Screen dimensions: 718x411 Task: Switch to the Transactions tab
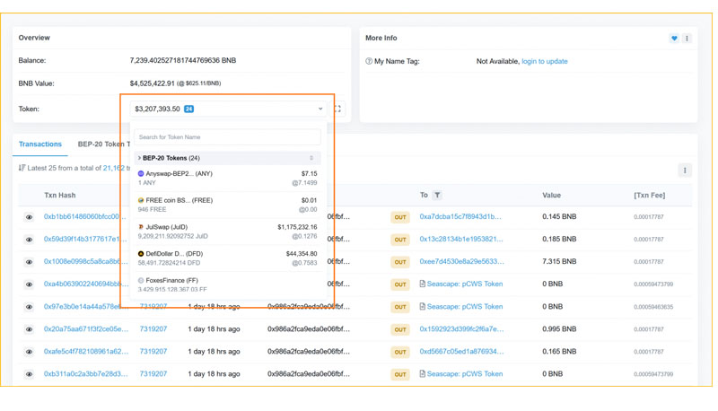pos(40,144)
